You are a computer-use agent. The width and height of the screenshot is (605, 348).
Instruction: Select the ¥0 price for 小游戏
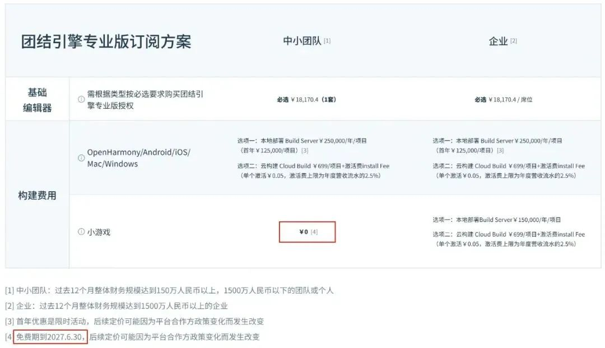[304, 232]
